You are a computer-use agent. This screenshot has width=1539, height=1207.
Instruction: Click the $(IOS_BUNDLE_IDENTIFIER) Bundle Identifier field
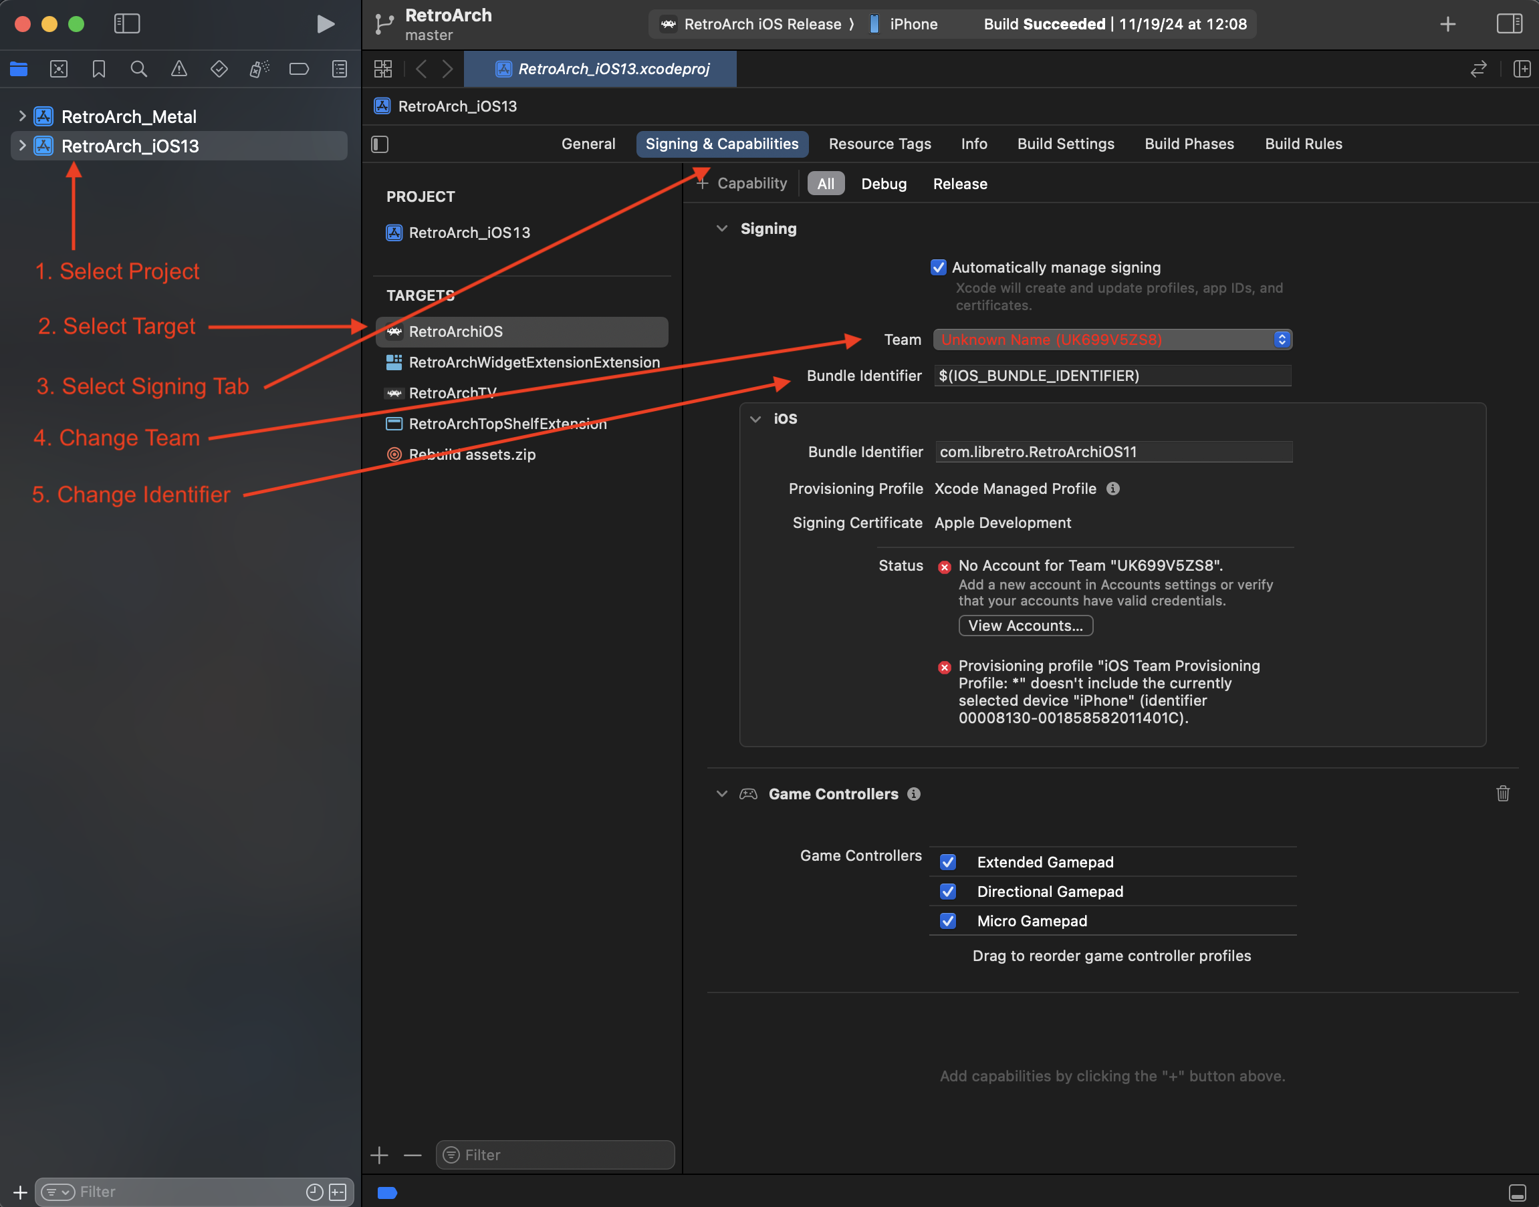tap(1112, 376)
